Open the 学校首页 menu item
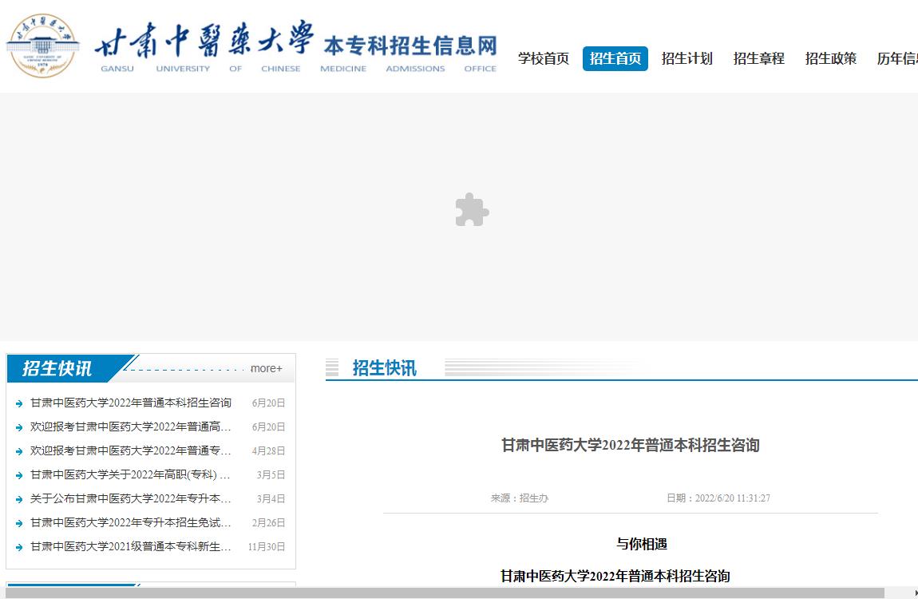 pos(544,58)
